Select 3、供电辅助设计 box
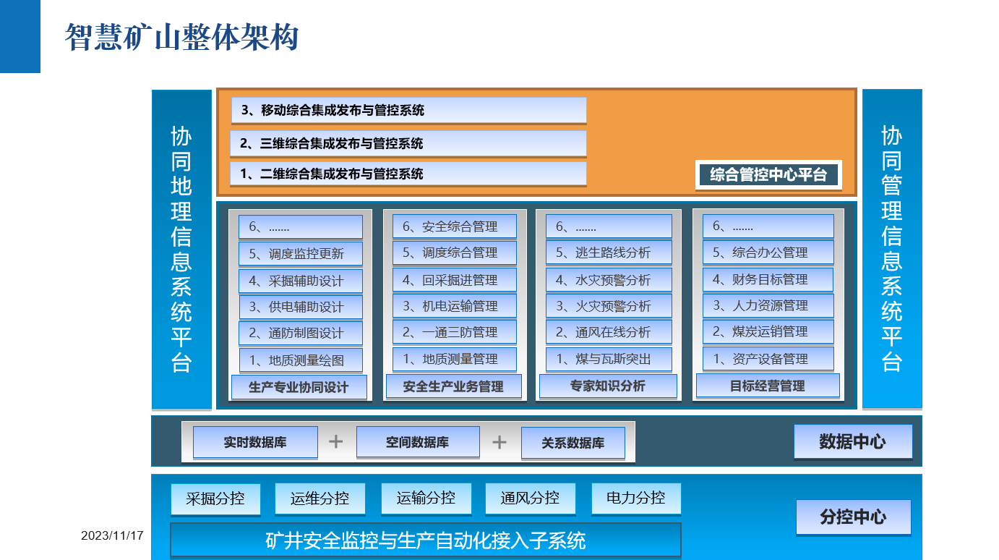The width and height of the screenshot is (999, 560). pyautogui.click(x=301, y=307)
